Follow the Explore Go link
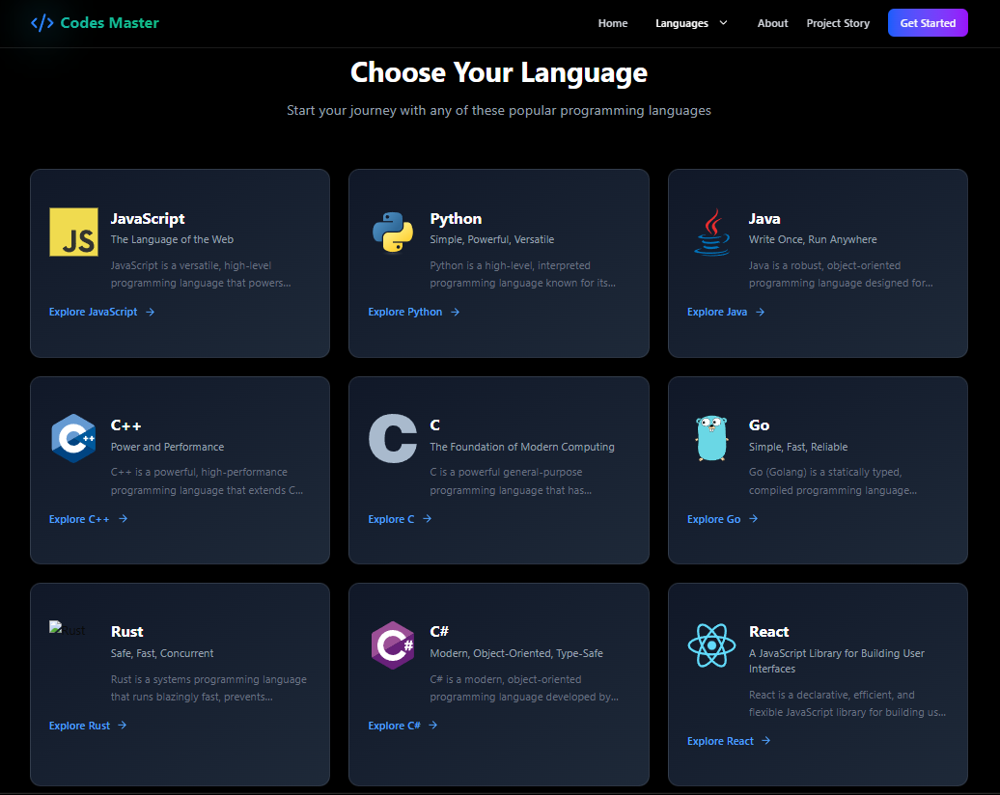 pos(713,519)
